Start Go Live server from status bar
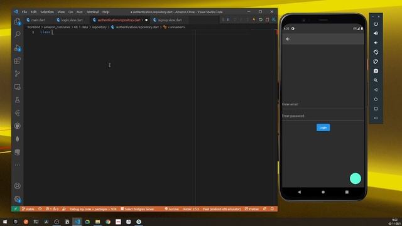This screenshot has width=402, height=226. [171, 209]
